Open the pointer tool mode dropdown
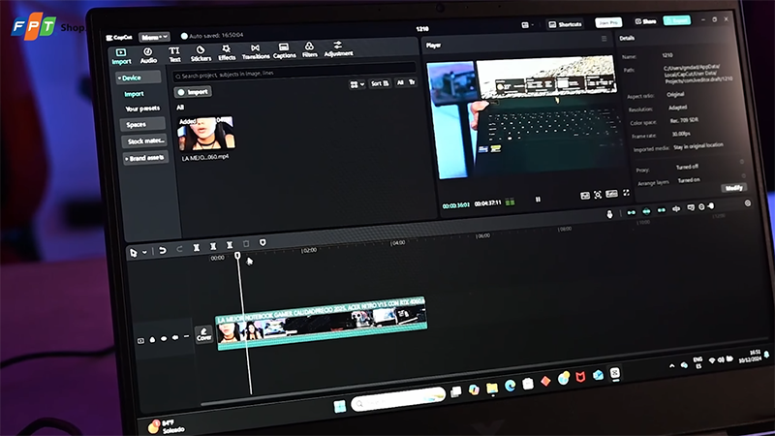 (x=144, y=252)
